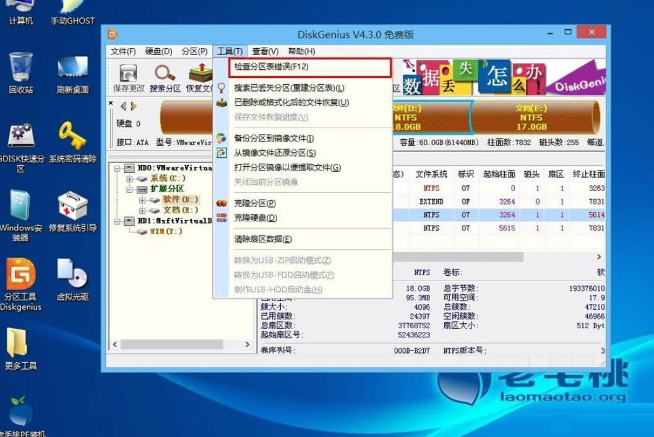Open 硬盘(D) menu
This screenshot has width=654, height=437.
click(158, 51)
